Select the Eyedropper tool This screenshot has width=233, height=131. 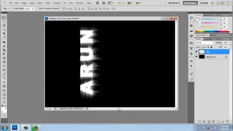coord(4,37)
